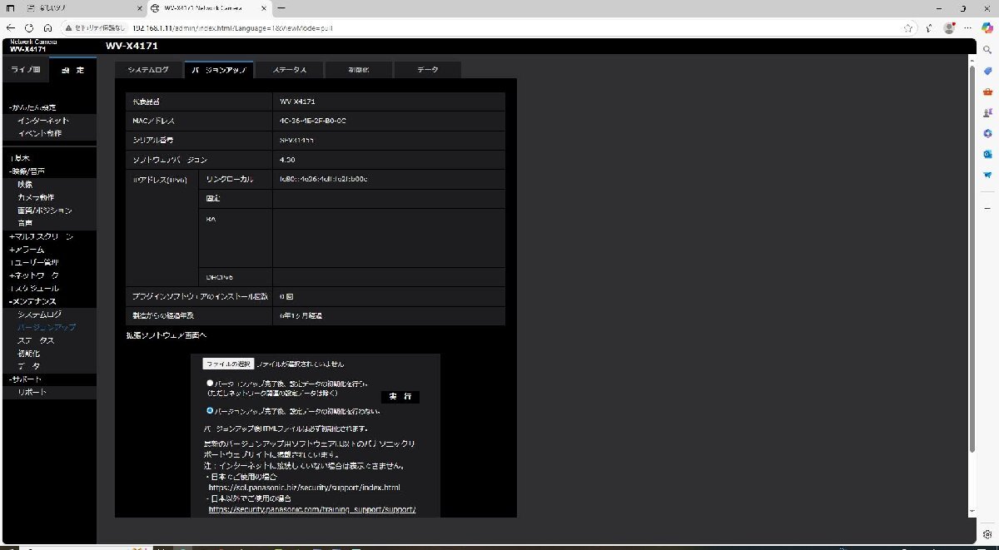Image resolution: width=999 pixels, height=550 pixels.
Task: Click ファイルの選択 file choose button
Action: [x=228, y=364]
